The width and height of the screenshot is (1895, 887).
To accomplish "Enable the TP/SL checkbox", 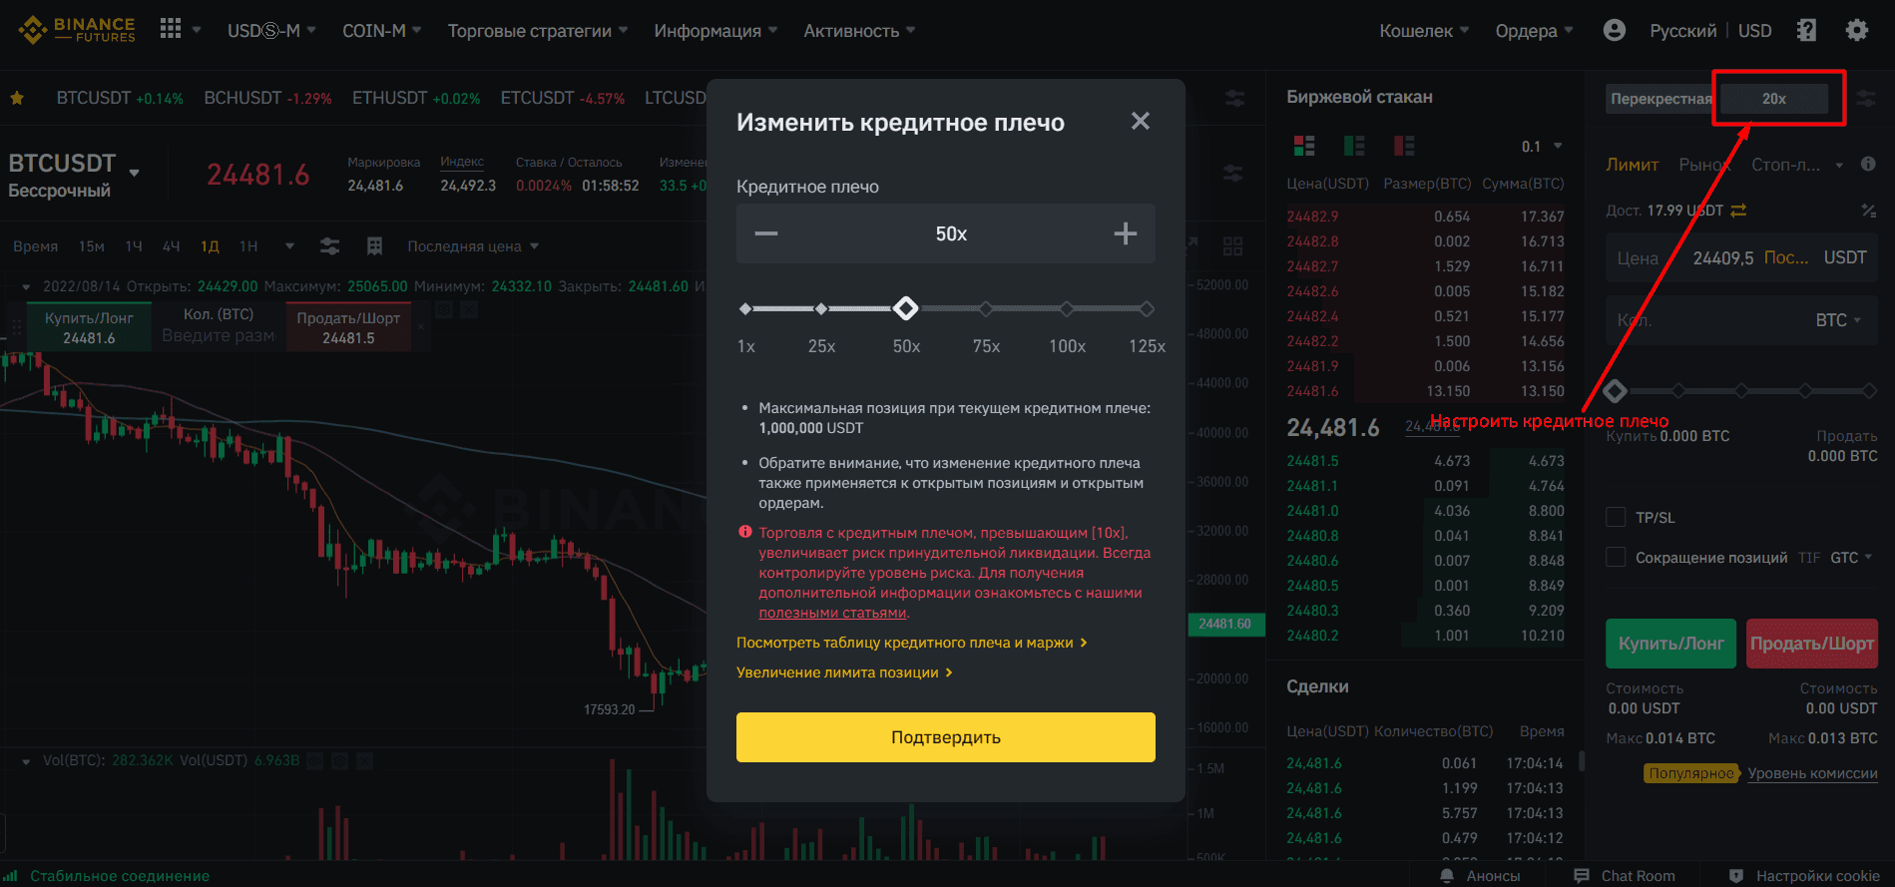I will (x=1616, y=517).
